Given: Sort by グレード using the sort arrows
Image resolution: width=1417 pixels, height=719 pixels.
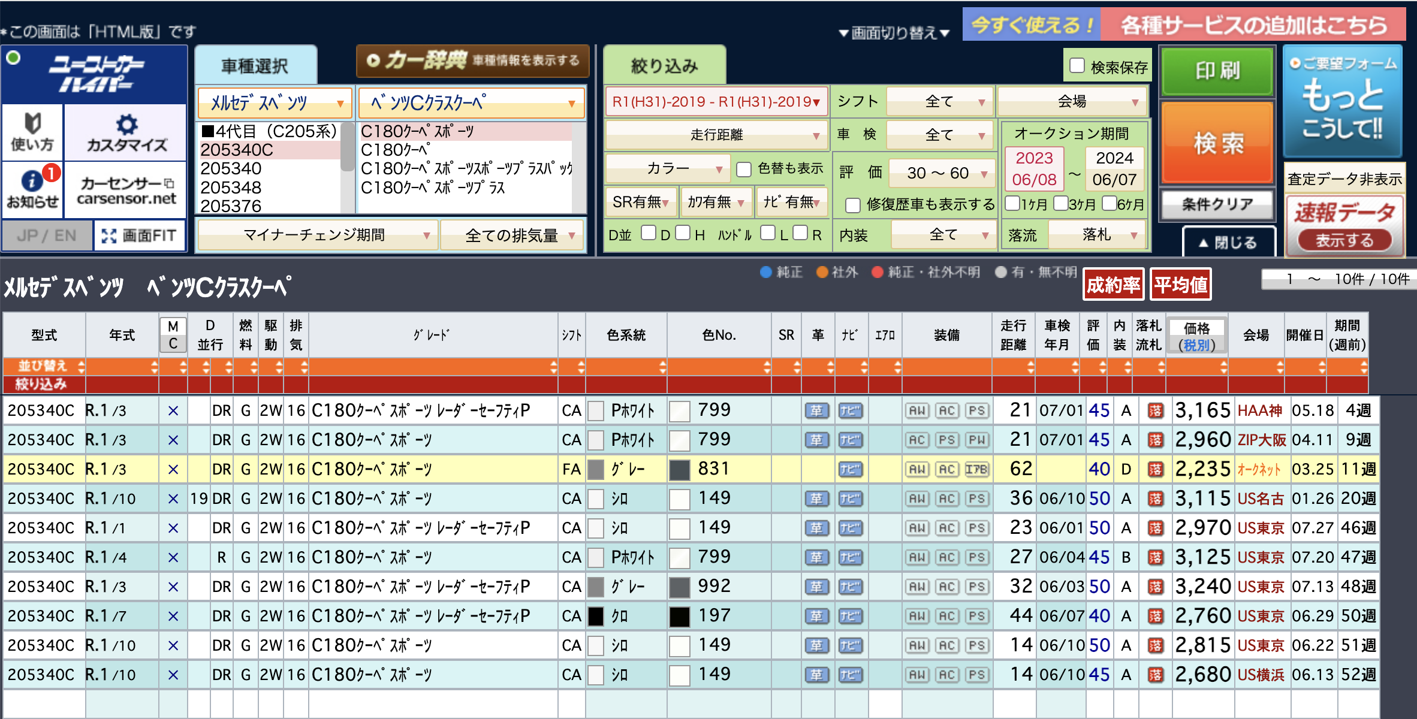Looking at the screenshot, I should 553,366.
